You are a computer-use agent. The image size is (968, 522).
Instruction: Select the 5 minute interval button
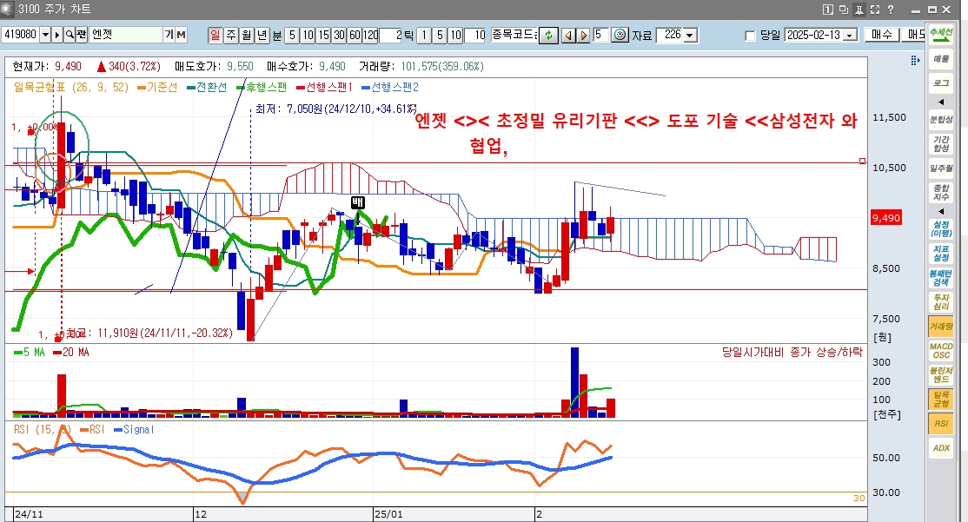click(292, 35)
